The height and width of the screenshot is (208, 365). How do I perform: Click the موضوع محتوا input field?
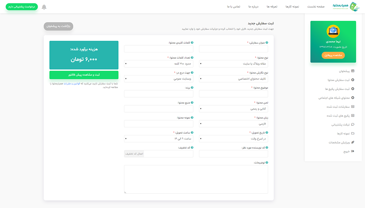click(x=234, y=94)
